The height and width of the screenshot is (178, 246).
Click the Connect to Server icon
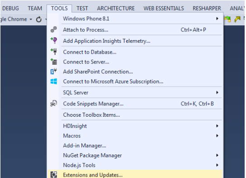pyautogui.click(x=54, y=62)
